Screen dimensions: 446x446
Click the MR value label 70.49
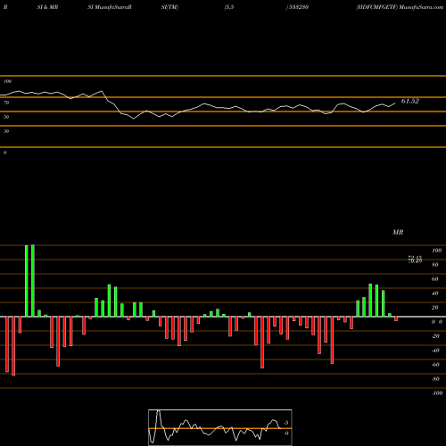click(415, 261)
